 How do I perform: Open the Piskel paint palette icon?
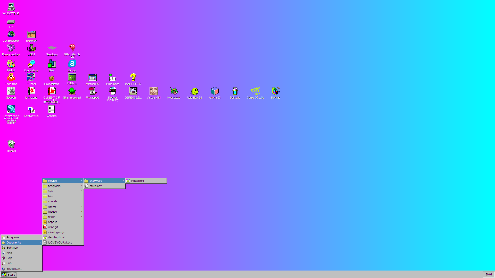(x=11, y=64)
